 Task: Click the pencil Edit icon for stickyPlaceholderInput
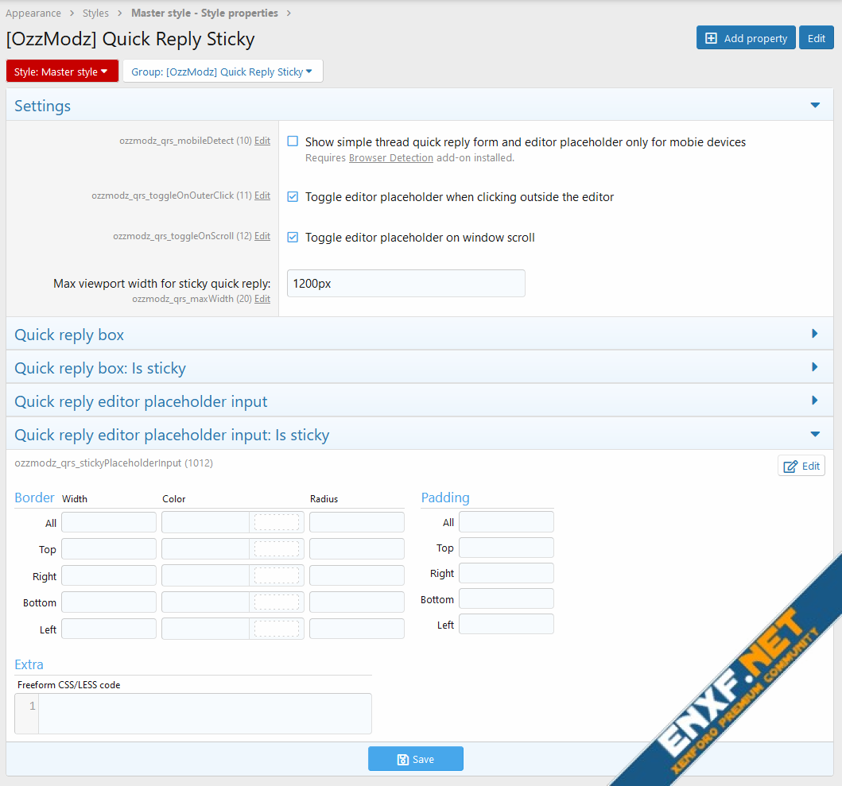pyautogui.click(x=790, y=467)
